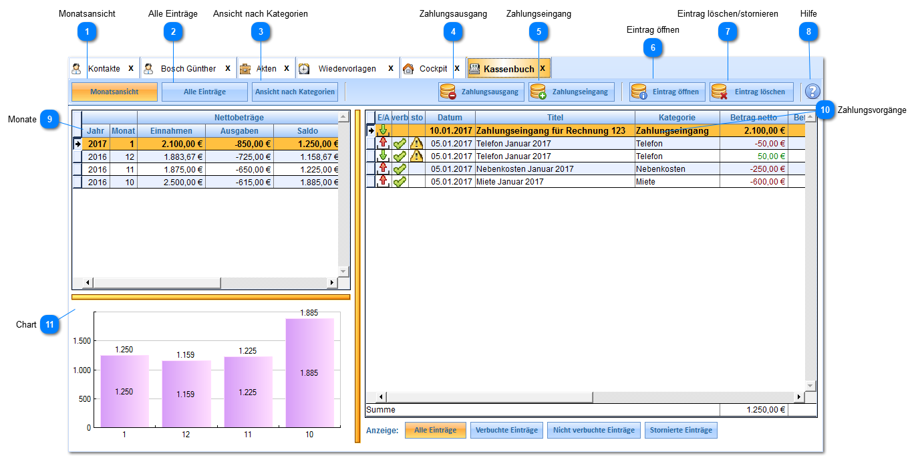The height and width of the screenshot is (458, 920).
Task: Sort months table by Einnahmen column
Action: coord(171,131)
